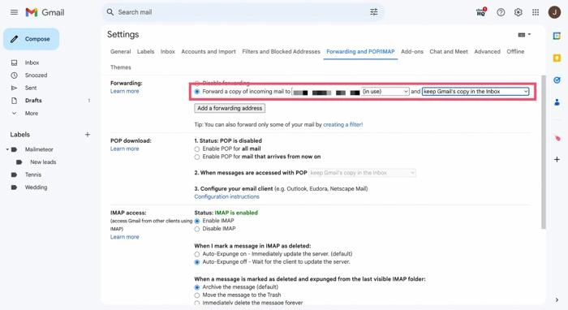This screenshot has height=310, width=568.
Task: Open forwarding address (in use) dropdown
Action: pyautogui.click(x=351, y=92)
